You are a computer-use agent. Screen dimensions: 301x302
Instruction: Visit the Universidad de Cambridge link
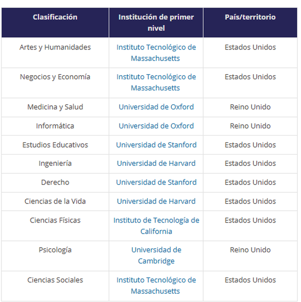tap(156, 256)
